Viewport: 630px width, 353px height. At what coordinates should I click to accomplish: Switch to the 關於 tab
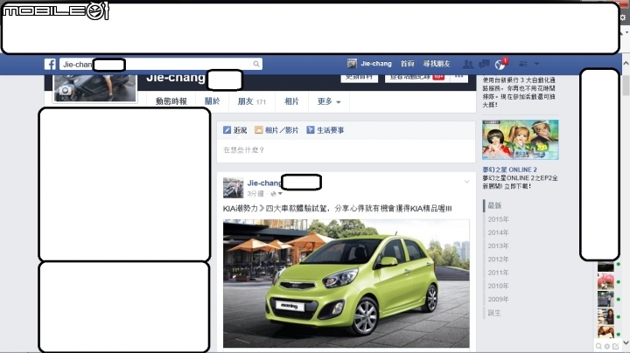tap(212, 101)
